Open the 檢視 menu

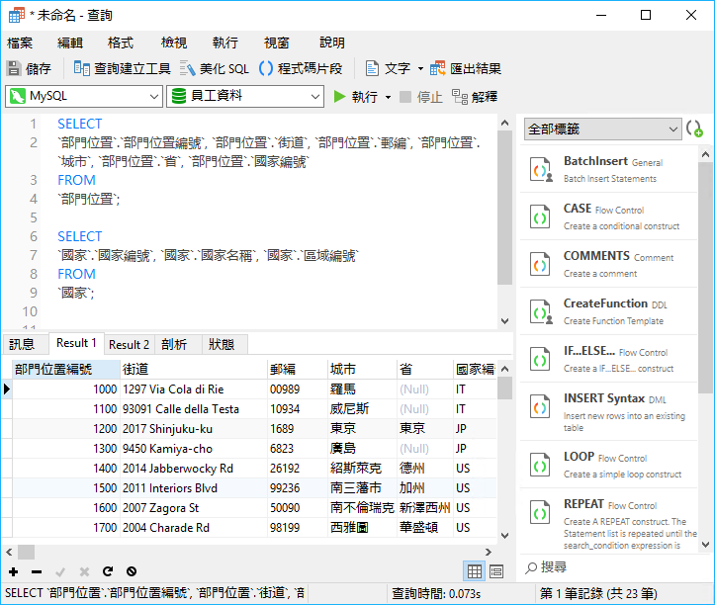(174, 43)
